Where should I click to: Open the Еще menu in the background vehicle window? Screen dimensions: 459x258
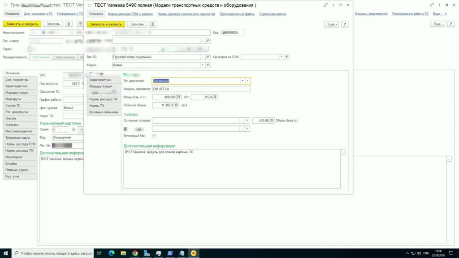pyautogui.click(x=438, y=24)
